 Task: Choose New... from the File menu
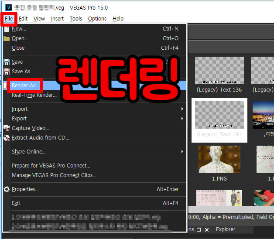[95, 29]
